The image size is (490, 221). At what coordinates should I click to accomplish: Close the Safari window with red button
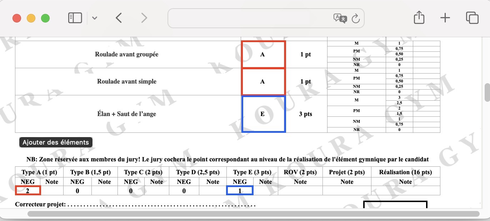(17, 18)
